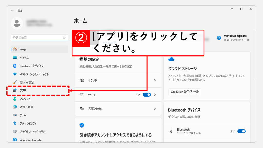Viewport: 263px width, 148px height.
Task: Click the アクセシビリティ figure icon
Action: (x=15, y=124)
